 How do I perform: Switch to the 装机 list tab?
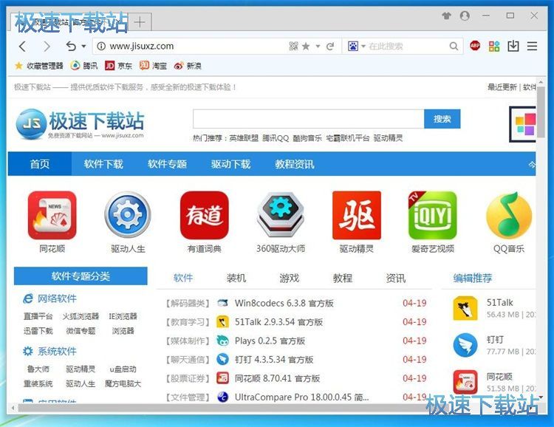click(x=236, y=279)
